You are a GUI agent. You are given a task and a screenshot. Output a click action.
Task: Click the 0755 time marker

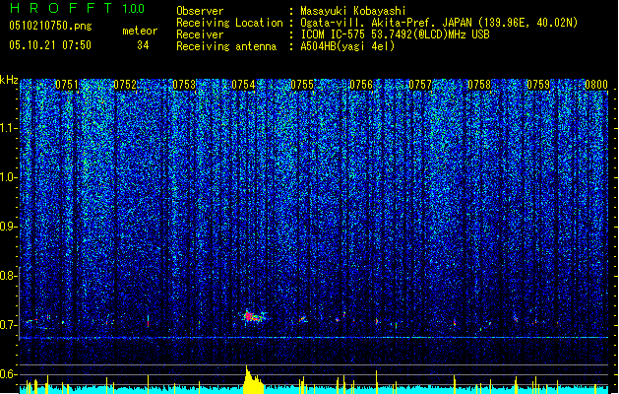pyautogui.click(x=302, y=85)
